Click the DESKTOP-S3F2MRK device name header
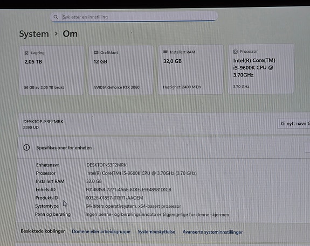 43,122
